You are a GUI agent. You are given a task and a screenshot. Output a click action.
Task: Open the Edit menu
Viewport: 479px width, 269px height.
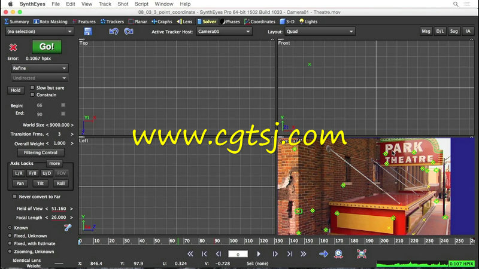[x=70, y=4]
